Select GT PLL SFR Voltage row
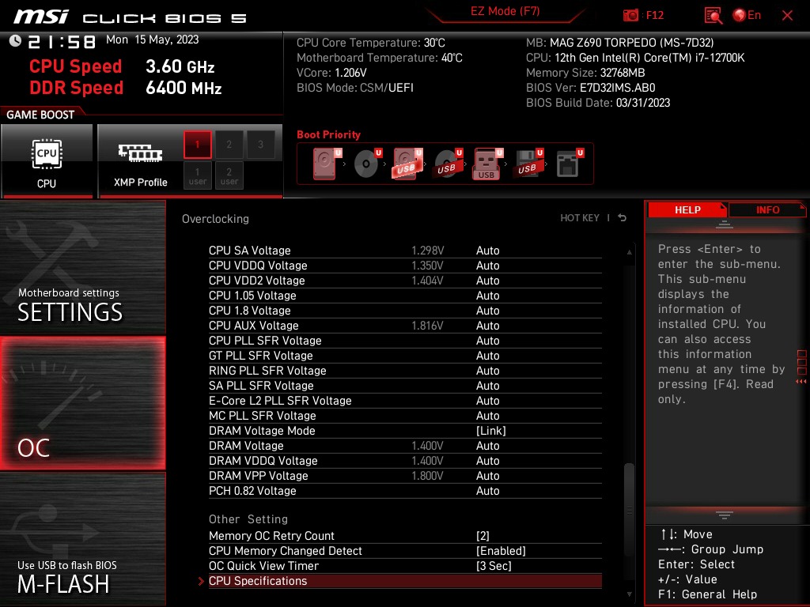This screenshot has width=810, height=607. click(405, 356)
